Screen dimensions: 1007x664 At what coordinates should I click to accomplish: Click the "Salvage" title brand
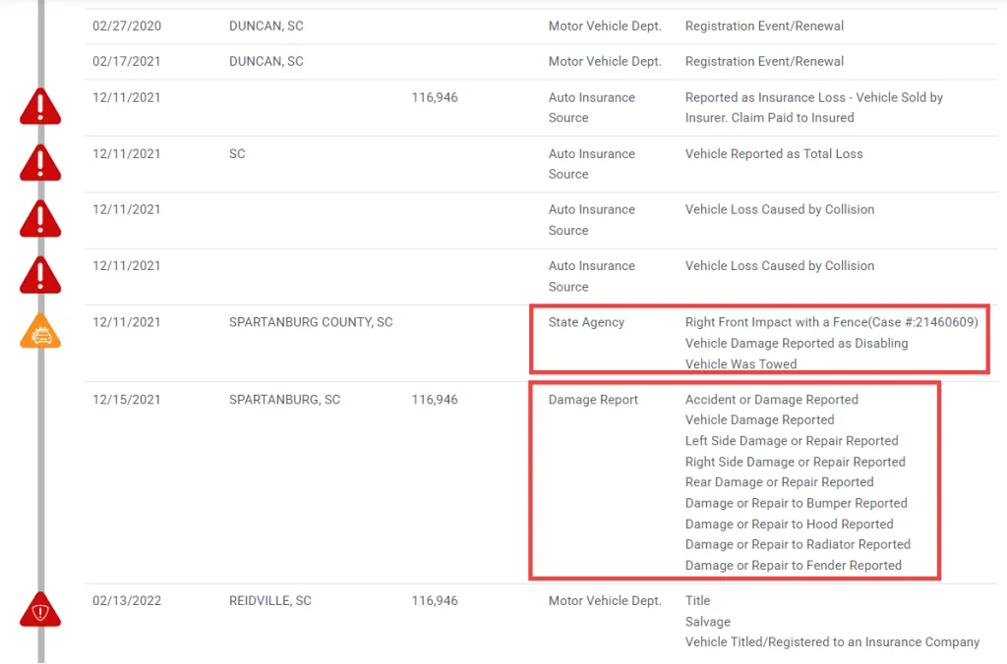[x=708, y=622]
